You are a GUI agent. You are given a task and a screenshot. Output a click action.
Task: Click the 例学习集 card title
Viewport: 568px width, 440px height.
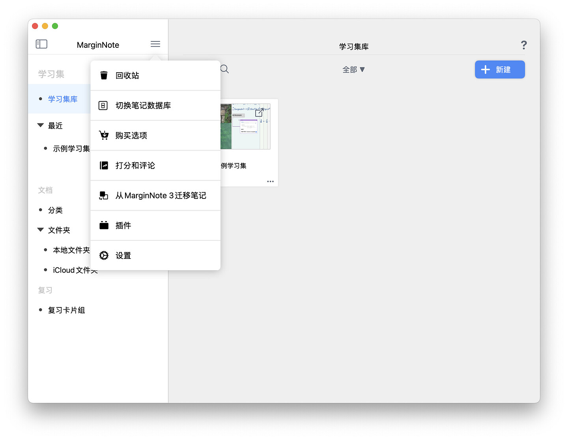point(234,166)
